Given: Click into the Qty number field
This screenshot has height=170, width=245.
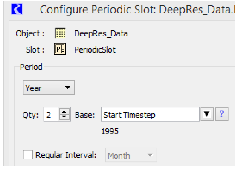Looking at the screenshot, I should pos(51,115).
